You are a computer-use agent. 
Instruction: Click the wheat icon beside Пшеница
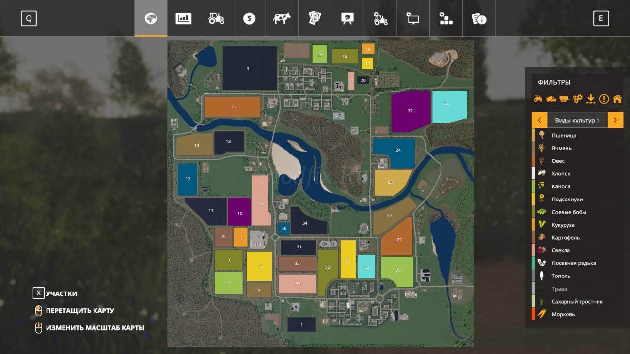pyautogui.click(x=542, y=135)
